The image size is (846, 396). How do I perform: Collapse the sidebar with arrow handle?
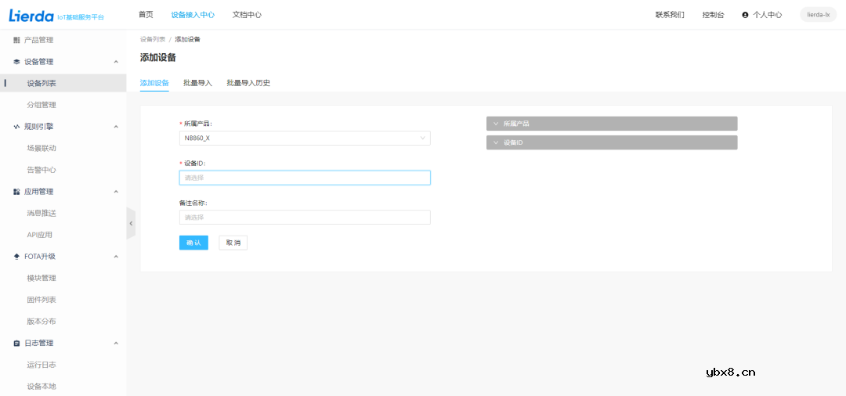[x=131, y=224]
